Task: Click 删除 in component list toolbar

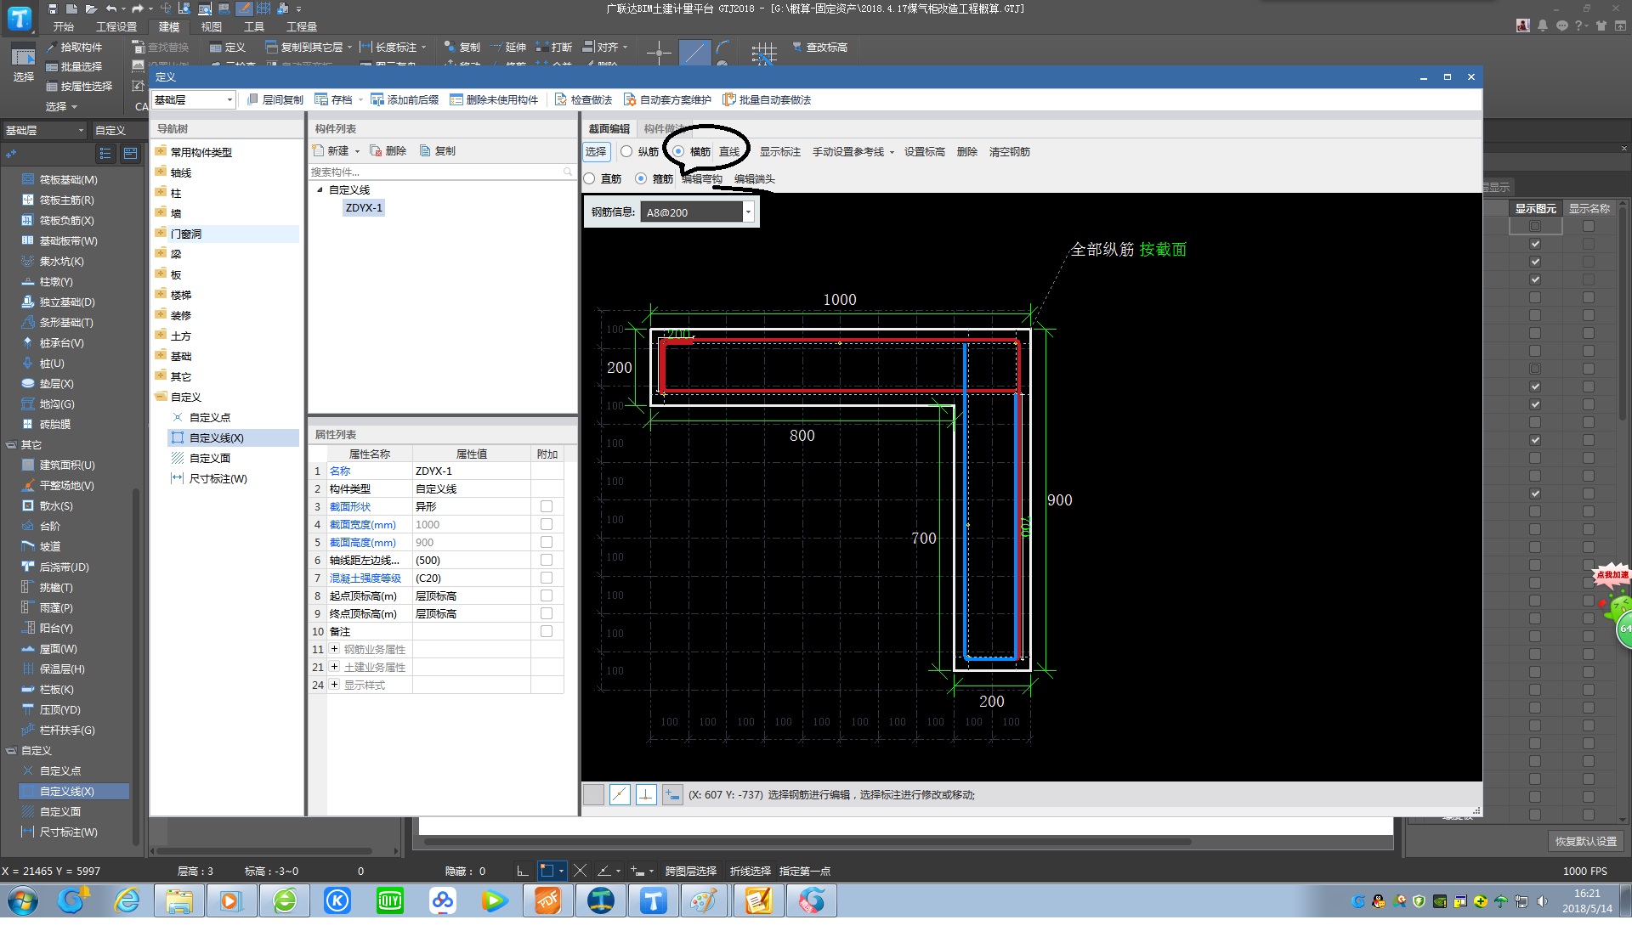Action: pos(388,151)
